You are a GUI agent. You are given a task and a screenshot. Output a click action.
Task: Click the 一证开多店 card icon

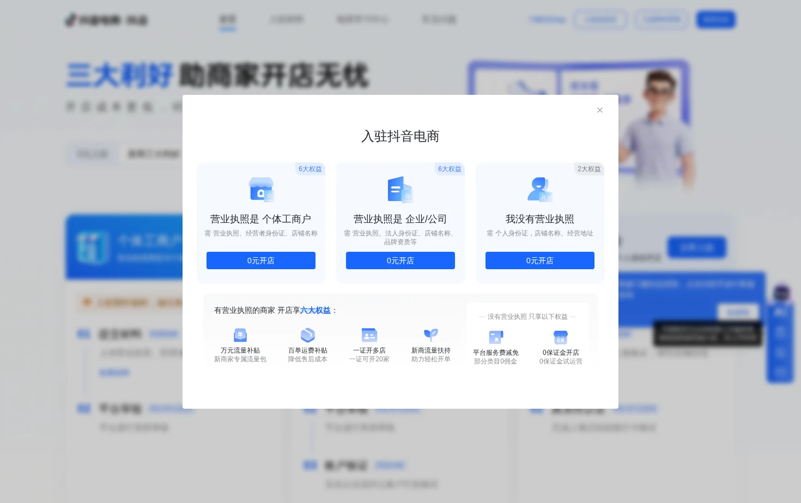click(x=369, y=335)
